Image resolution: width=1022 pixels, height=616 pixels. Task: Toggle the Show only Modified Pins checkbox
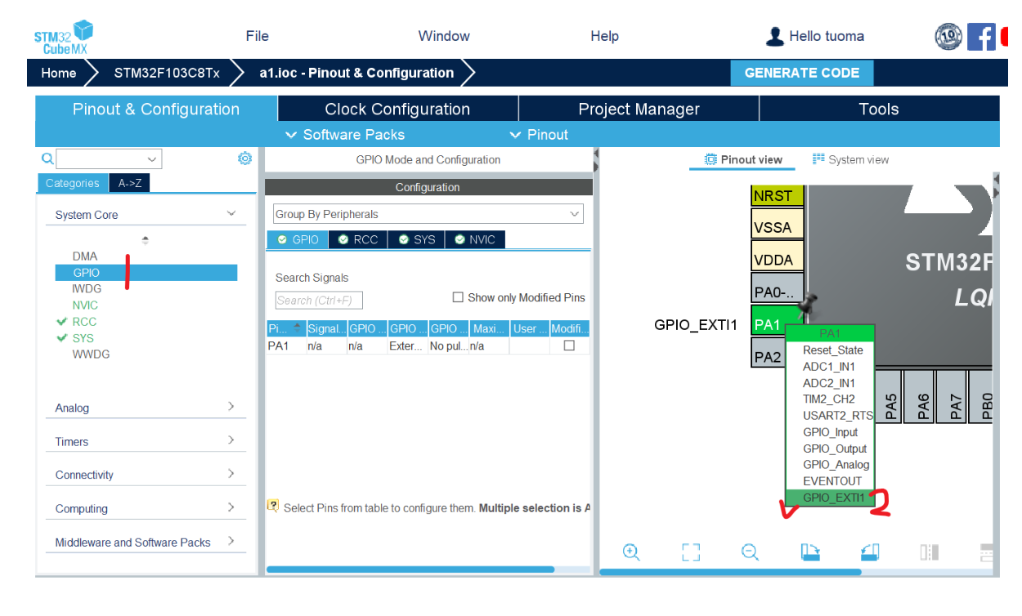458,297
